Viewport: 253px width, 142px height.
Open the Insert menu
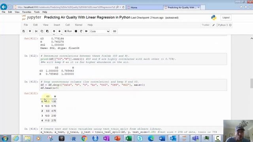(57, 25)
